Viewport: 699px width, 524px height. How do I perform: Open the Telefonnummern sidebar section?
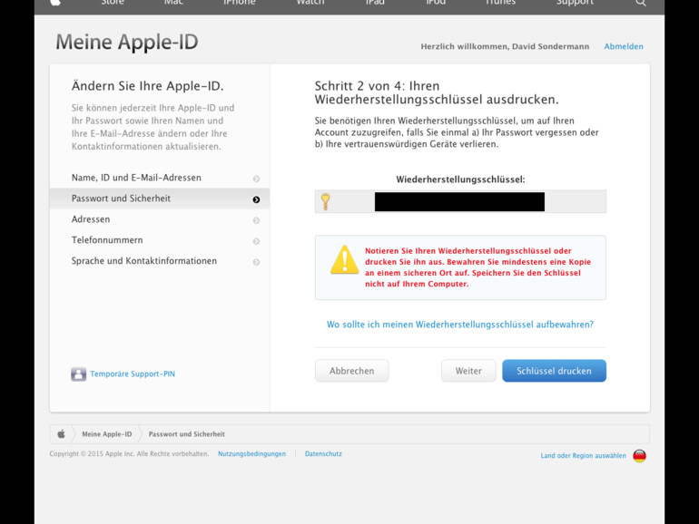click(x=160, y=240)
